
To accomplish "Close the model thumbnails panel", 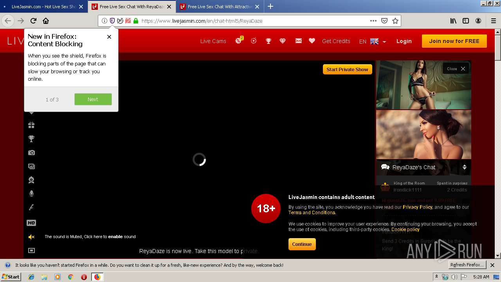I will tap(456, 69).
